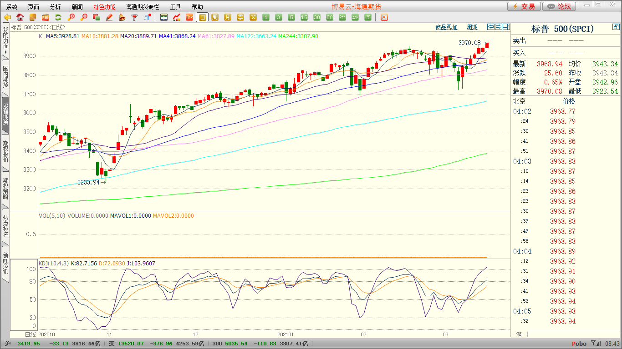
Task: Select 15-minute period button
Action: [x=304, y=17]
